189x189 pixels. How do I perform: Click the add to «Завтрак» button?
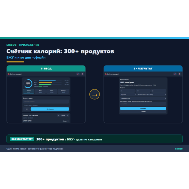(50, 109)
